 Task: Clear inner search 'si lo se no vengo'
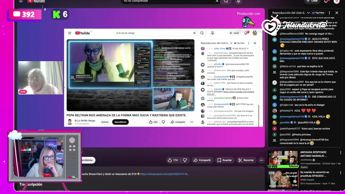(x=194, y=33)
